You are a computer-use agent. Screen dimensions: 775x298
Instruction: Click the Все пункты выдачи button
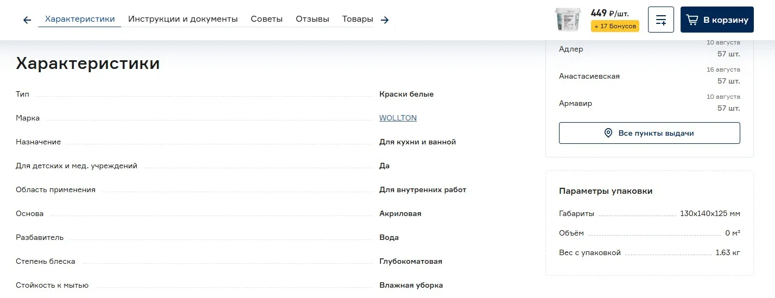[x=650, y=133]
